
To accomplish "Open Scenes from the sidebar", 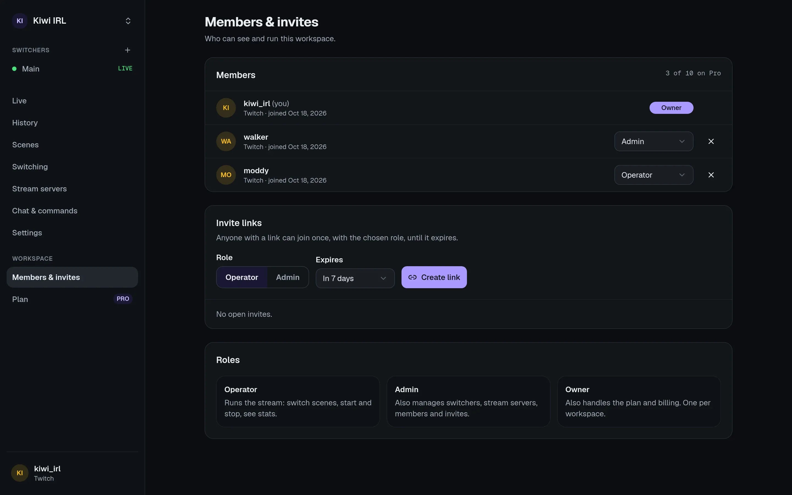I will (72, 145).
